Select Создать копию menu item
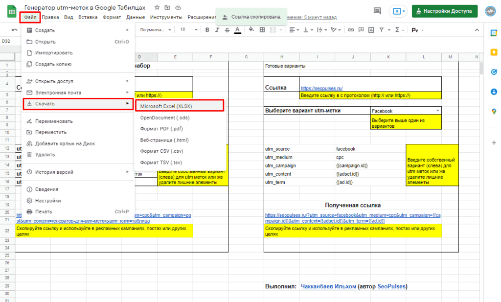The width and height of the screenshot is (501, 302). [x=78, y=64]
